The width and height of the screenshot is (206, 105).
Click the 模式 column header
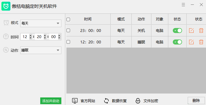121,19
